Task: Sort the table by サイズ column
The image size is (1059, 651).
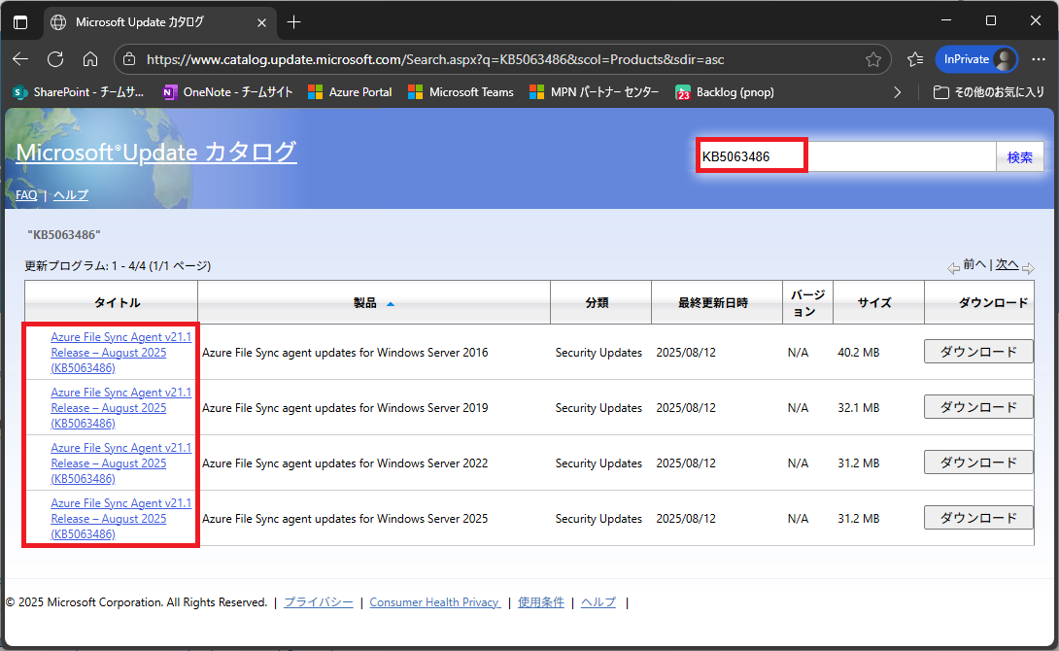Action: point(874,302)
